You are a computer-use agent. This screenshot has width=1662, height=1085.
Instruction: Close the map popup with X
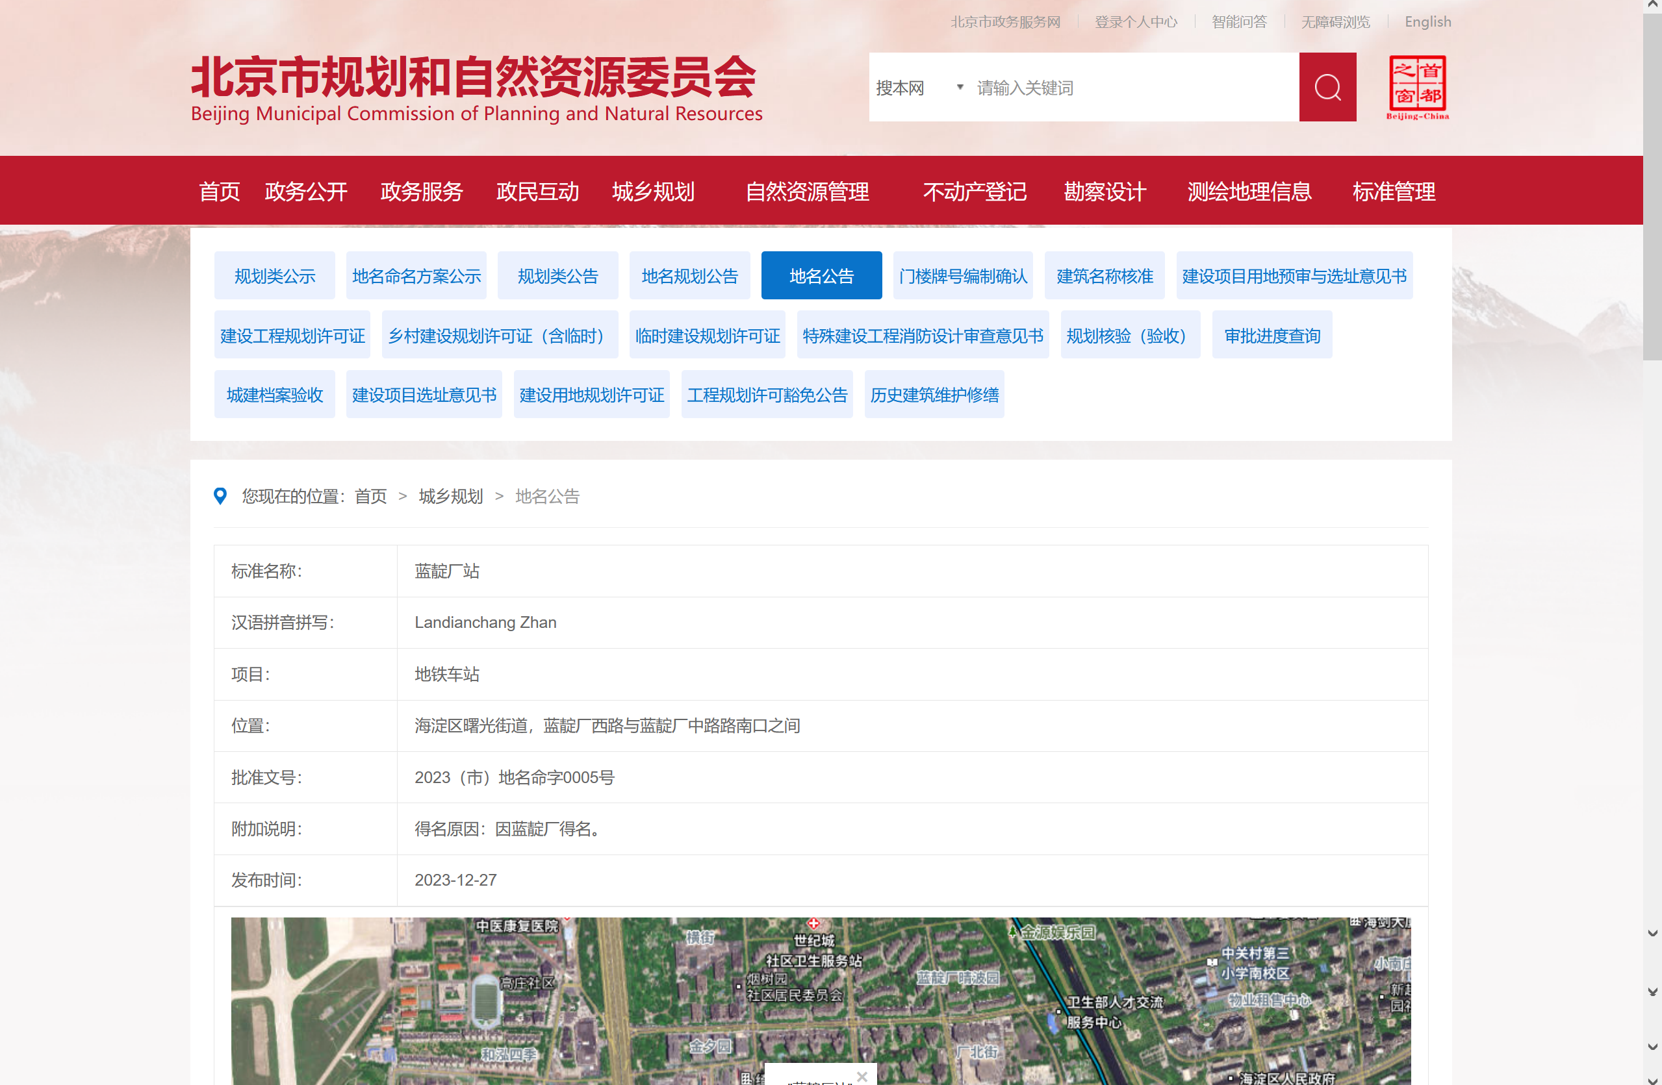pyautogui.click(x=862, y=1076)
